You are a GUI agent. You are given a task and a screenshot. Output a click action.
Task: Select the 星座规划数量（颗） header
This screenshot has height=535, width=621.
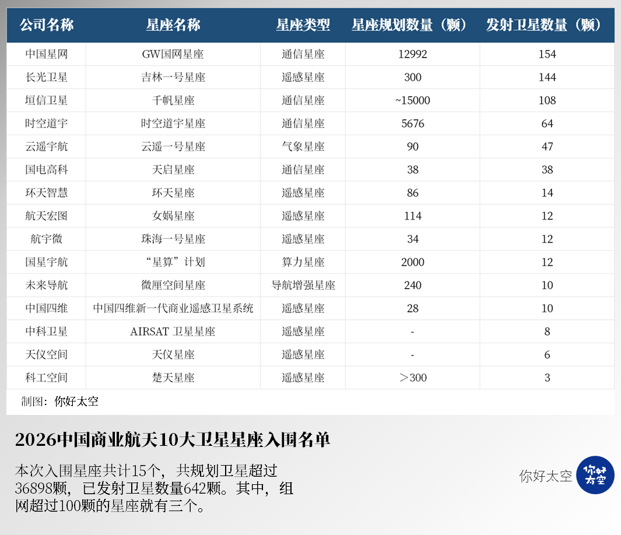tap(412, 25)
